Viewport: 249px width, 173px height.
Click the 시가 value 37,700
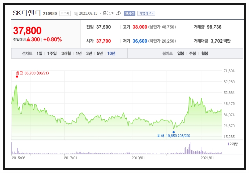104,41
